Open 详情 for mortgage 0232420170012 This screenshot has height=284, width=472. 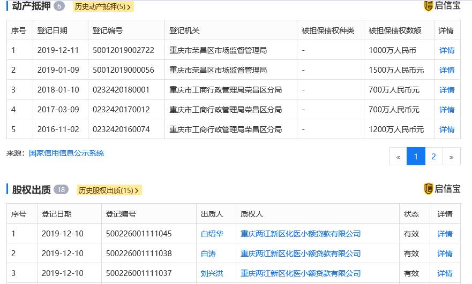point(447,110)
